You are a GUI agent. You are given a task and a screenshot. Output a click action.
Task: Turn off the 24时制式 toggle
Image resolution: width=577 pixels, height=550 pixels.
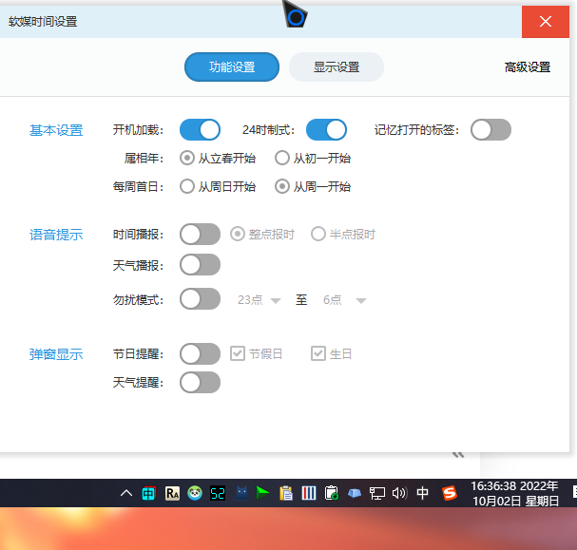pyautogui.click(x=326, y=129)
